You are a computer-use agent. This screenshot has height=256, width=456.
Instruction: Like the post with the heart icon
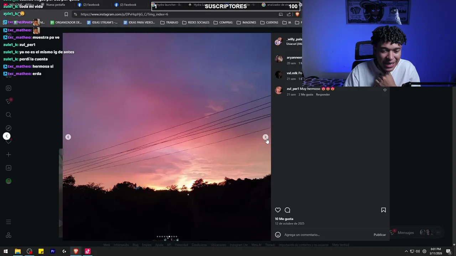pos(278,210)
